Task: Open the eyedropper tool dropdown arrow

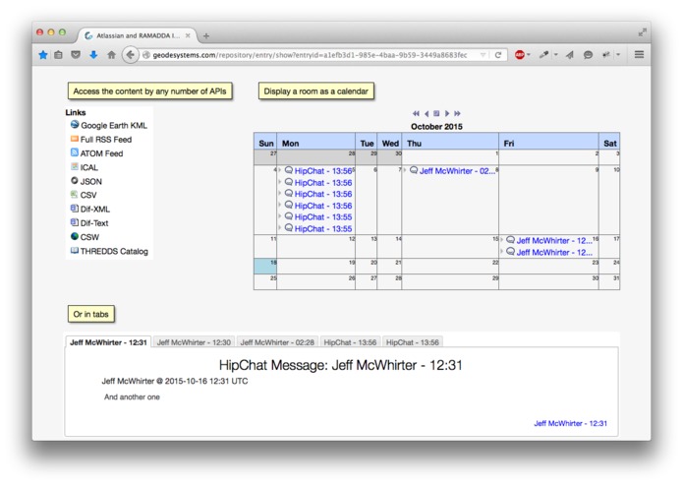Action: click(556, 55)
